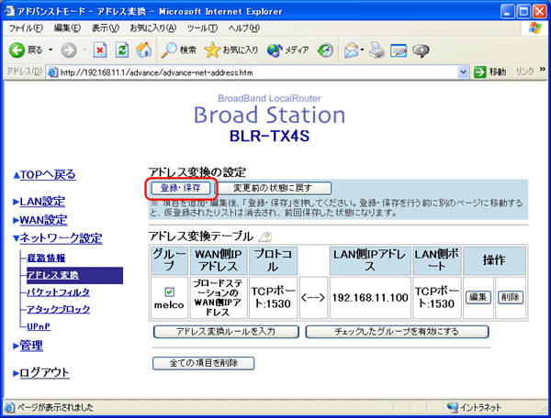Viewport: 551px width, 418px height.
Task: Open the お気に入り(A) menu
Action: point(152,28)
